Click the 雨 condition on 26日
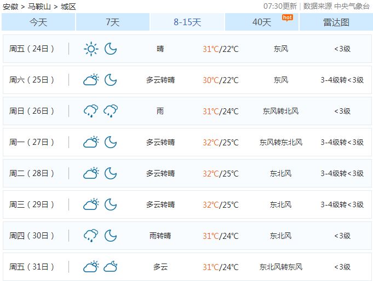373x281 pixels. pyautogui.click(x=160, y=111)
